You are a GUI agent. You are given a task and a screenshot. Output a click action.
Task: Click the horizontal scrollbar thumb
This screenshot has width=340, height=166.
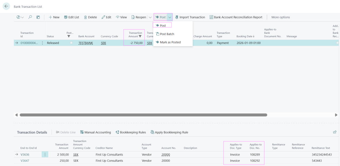tap(143, 115)
